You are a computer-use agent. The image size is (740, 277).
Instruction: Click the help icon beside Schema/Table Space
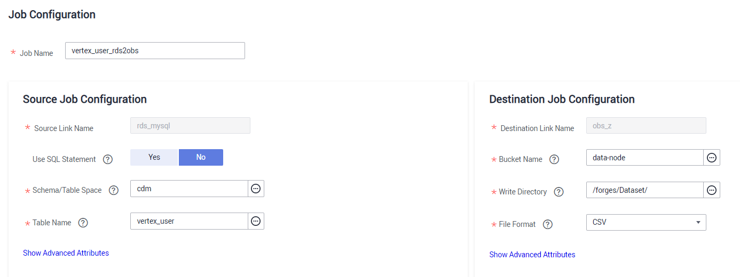pos(114,190)
